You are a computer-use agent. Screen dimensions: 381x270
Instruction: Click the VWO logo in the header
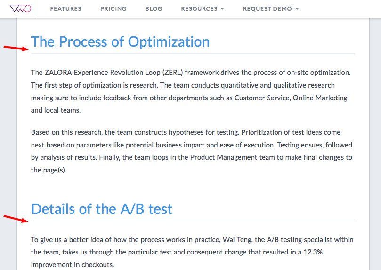pyautogui.click(x=20, y=9)
